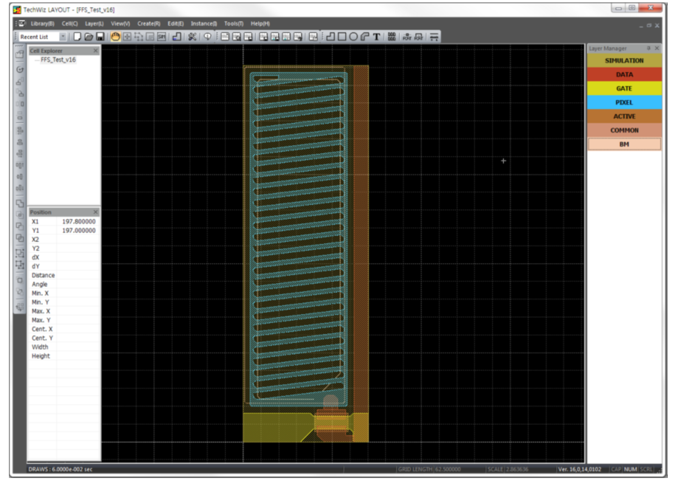Select the SIMULATION layer
Image resolution: width=680 pixels, height=485 pixels.
point(624,60)
